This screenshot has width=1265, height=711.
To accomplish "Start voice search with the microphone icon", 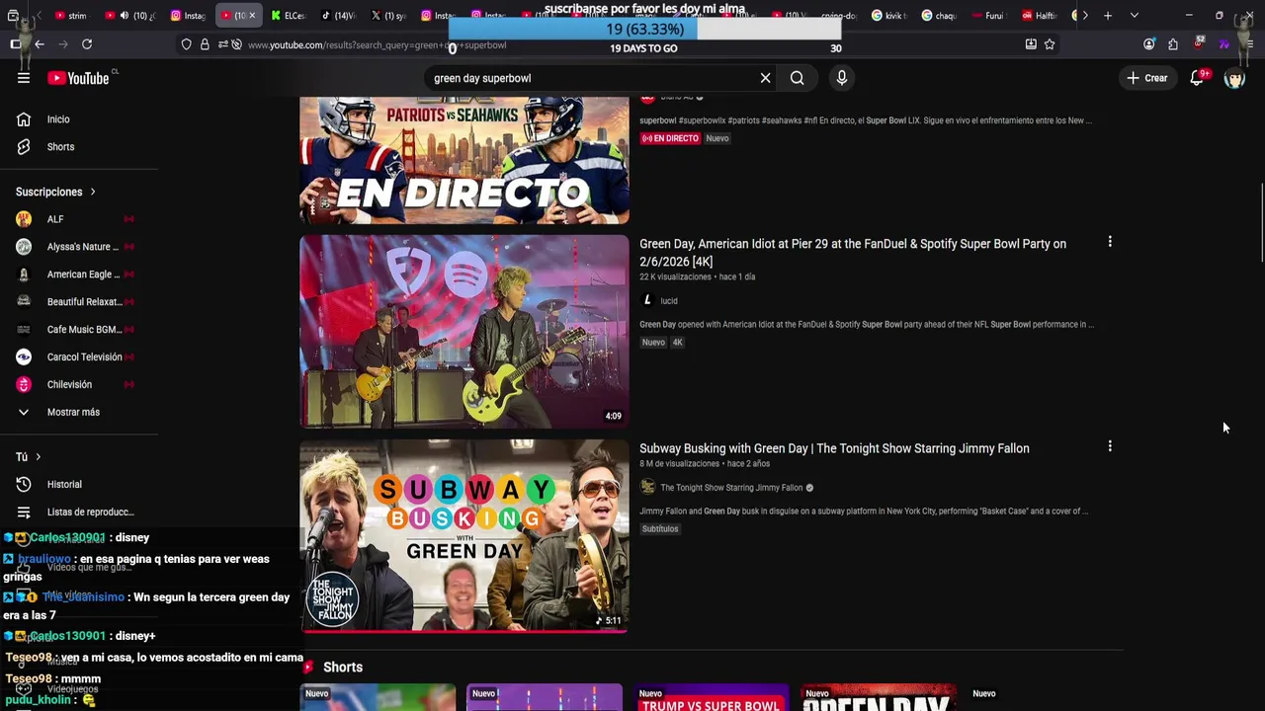I will (842, 78).
